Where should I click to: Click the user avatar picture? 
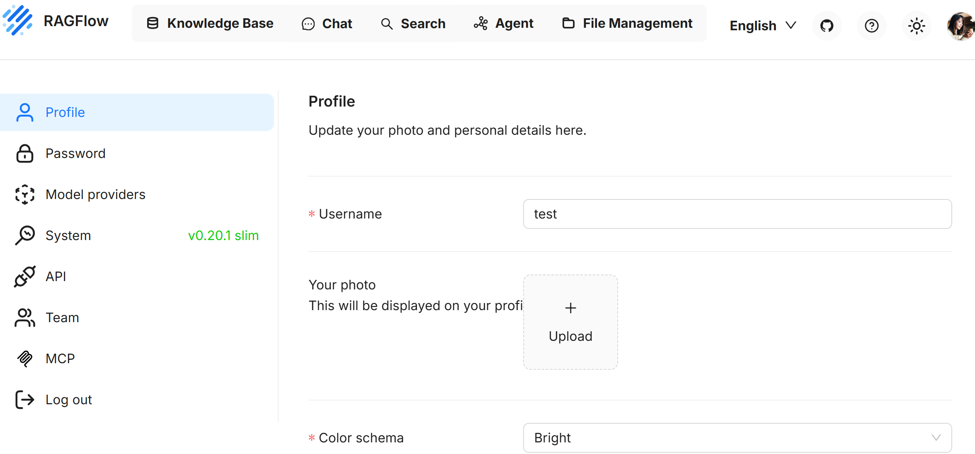pyautogui.click(x=960, y=26)
